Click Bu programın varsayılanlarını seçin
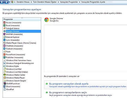Viewport: 127px width, 98px height. (x=68, y=92)
